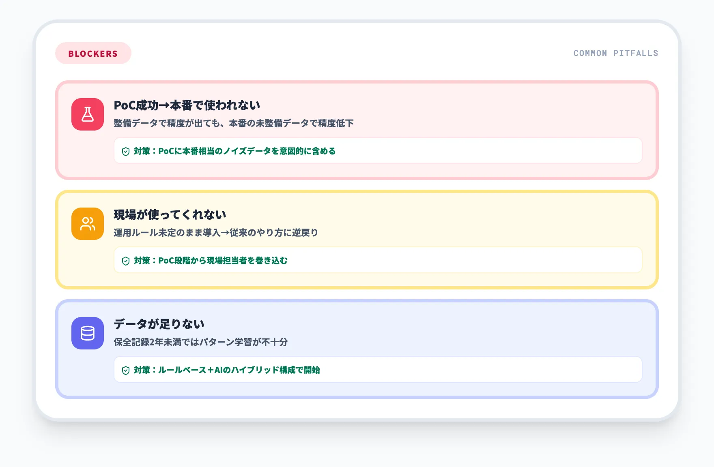
Task: Click the text about 本番の未整備データで精度低下
Action: click(233, 123)
